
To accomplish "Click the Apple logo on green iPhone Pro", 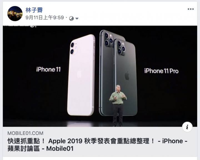I will pyautogui.click(x=127, y=76).
